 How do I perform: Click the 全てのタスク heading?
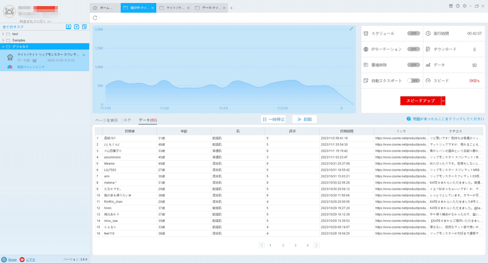click(x=13, y=27)
